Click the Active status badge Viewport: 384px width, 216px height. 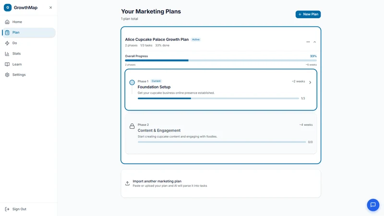[196, 39]
